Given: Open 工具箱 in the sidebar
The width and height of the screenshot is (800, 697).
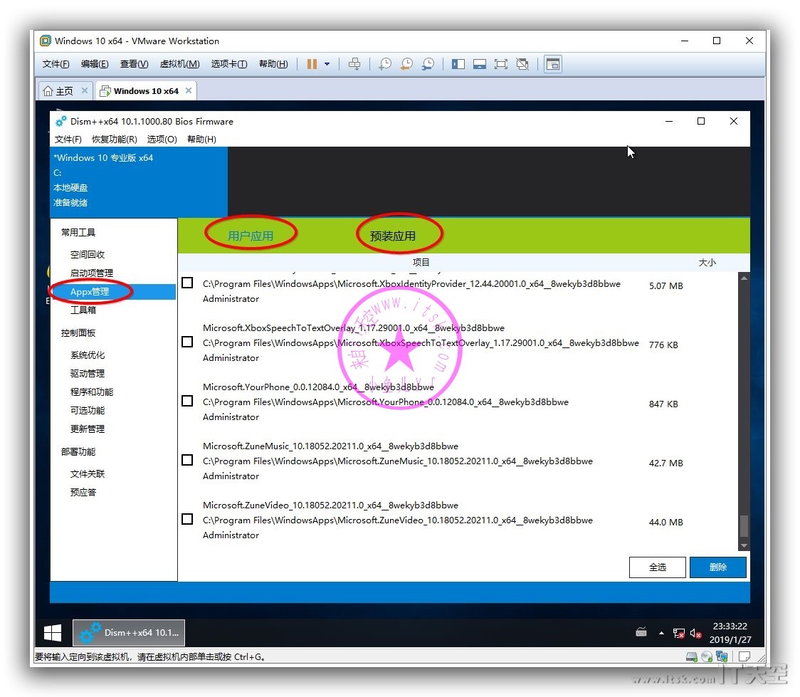Looking at the screenshot, I should point(83,310).
